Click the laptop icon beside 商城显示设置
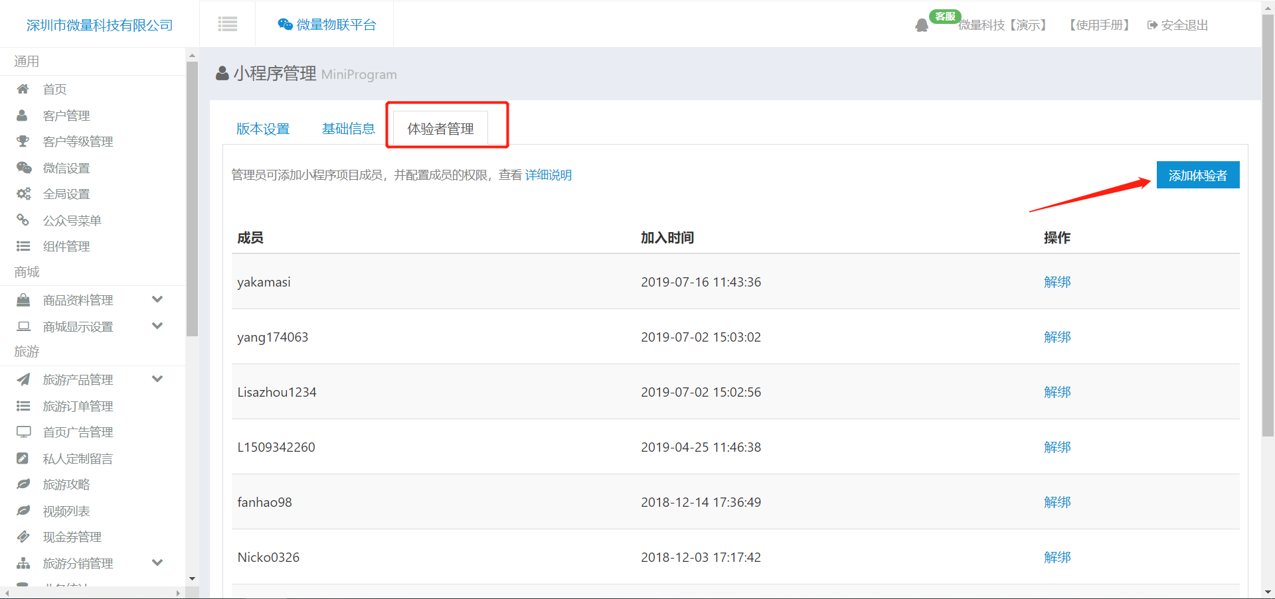The width and height of the screenshot is (1275, 599). [24, 326]
